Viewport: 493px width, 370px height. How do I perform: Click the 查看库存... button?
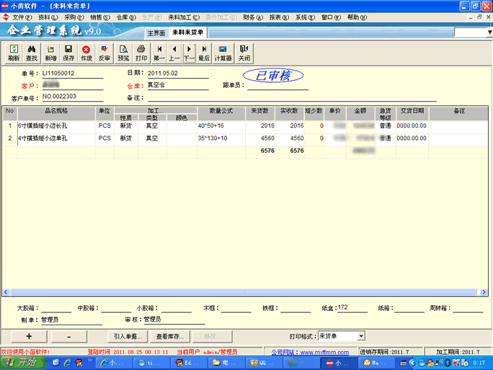tap(170, 336)
